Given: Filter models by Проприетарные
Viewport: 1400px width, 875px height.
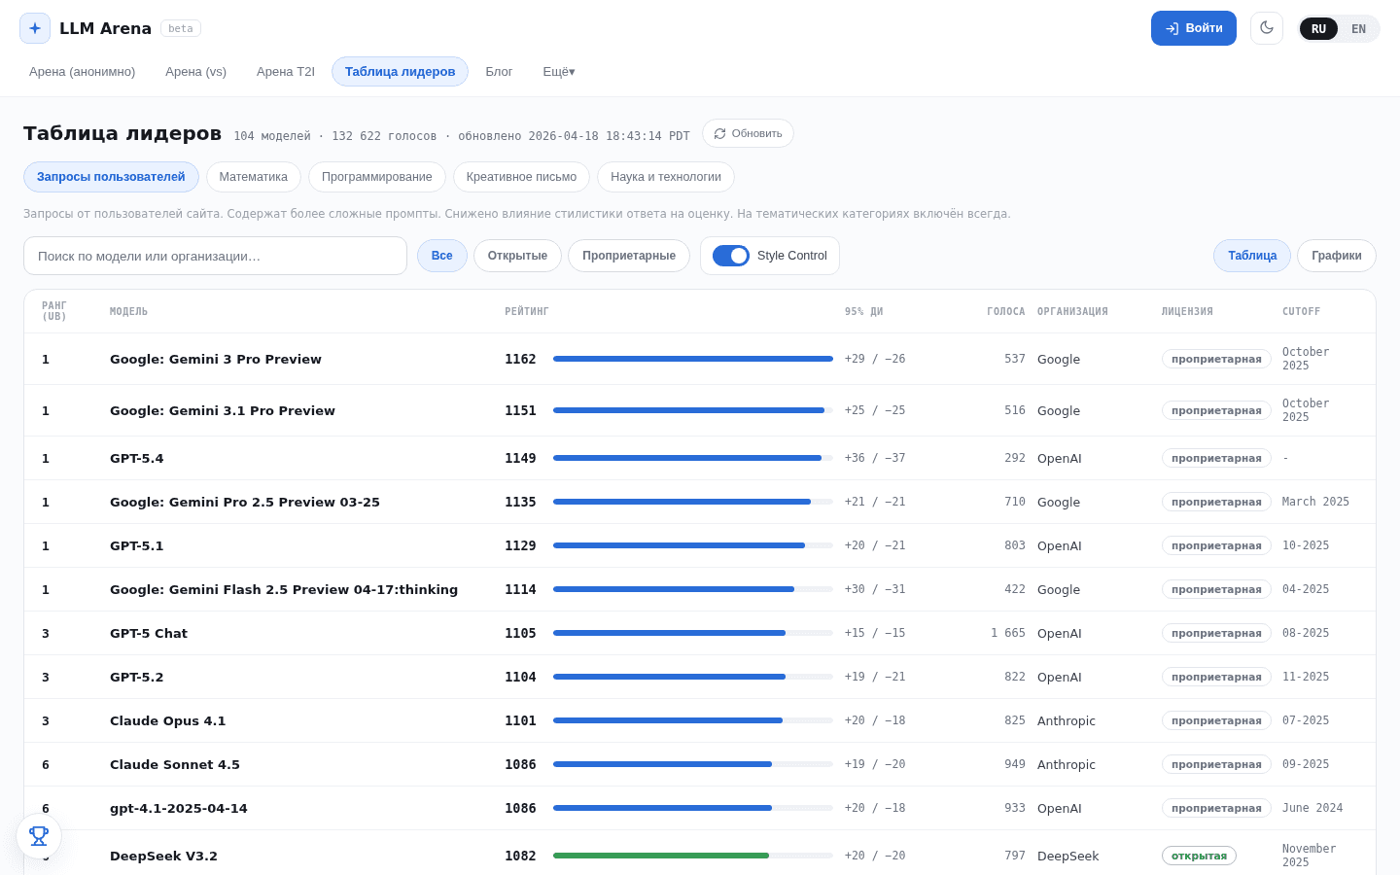Looking at the screenshot, I should 629,256.
